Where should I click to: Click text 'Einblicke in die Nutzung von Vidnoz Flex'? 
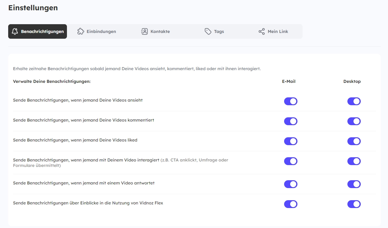pos(121,203)
